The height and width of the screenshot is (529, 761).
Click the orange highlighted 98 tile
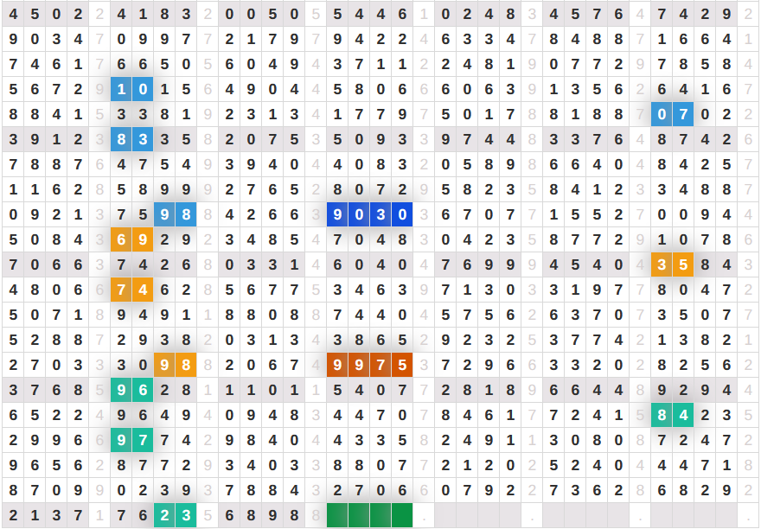(175, 365)
